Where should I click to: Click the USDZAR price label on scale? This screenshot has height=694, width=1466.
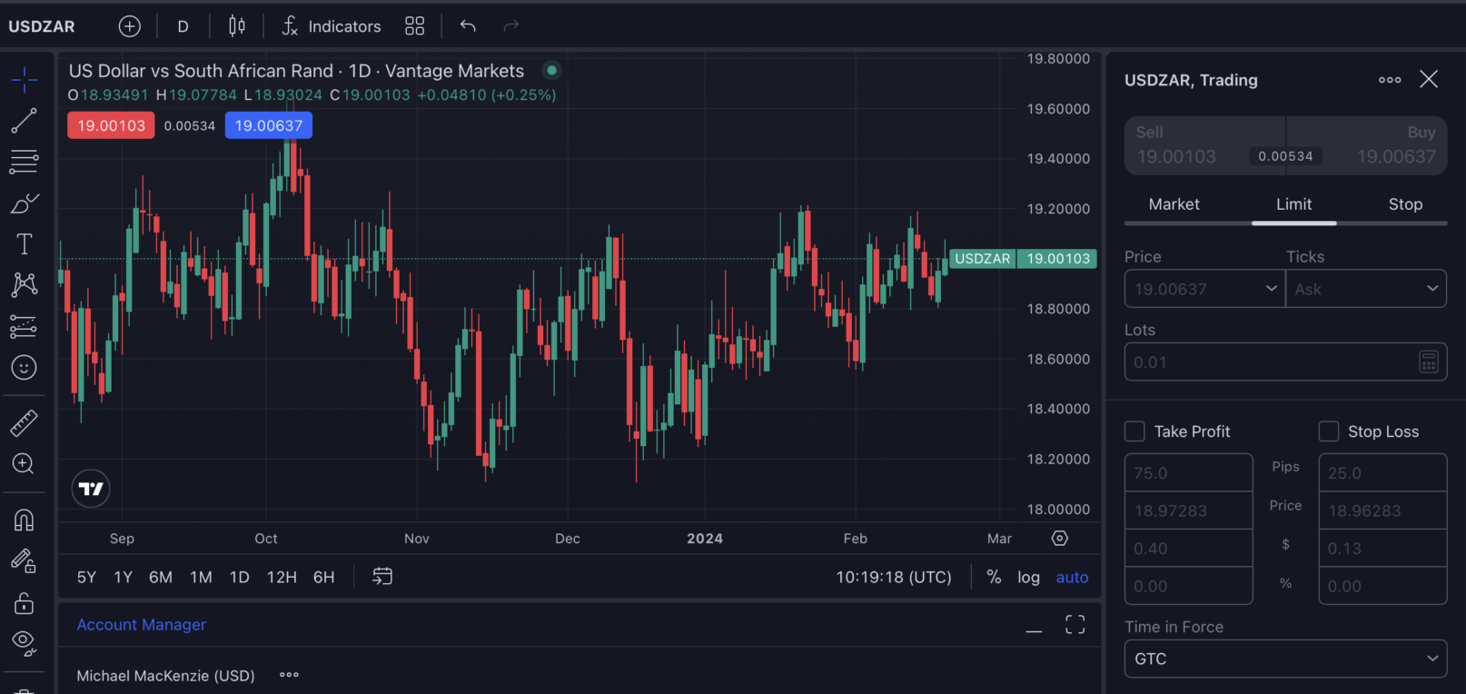tap(1023, 259)
